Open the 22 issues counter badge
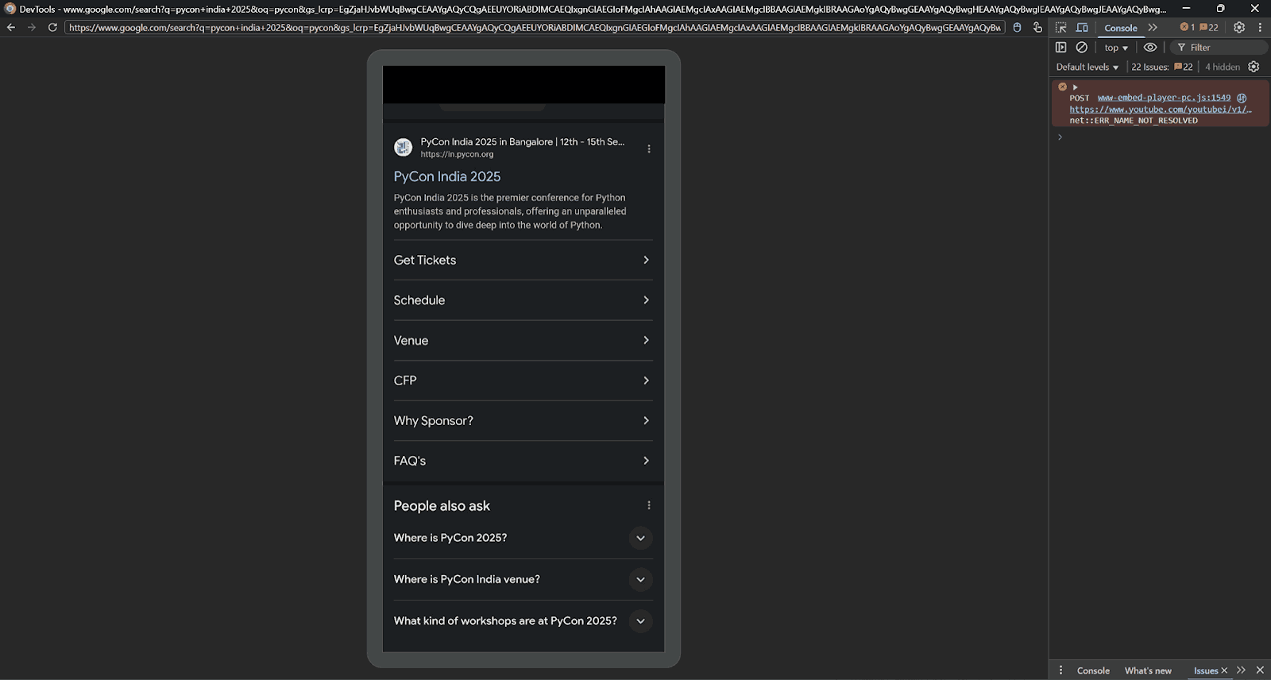The height and width of the screenshot is (680, 1271). (x=1209, y=27)
